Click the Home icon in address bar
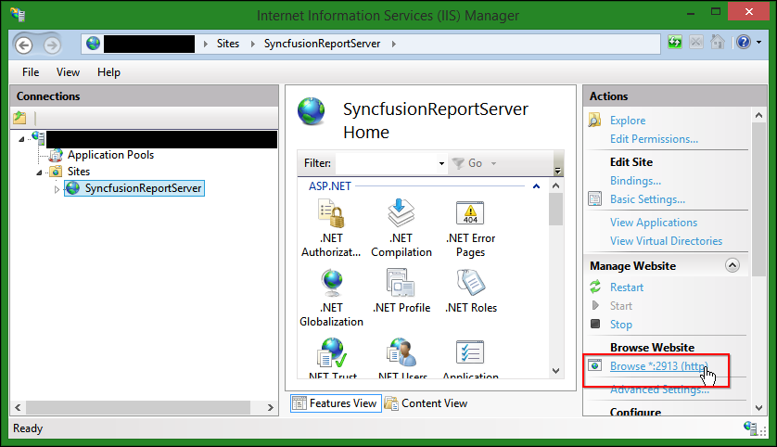The width and height of the screenshot is (777, 447). click(717, 42)
